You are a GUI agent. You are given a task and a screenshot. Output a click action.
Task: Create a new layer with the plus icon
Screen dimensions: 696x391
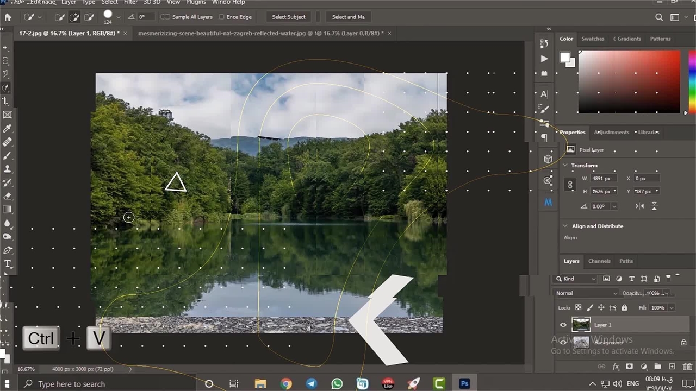click(x=672, y=367)
